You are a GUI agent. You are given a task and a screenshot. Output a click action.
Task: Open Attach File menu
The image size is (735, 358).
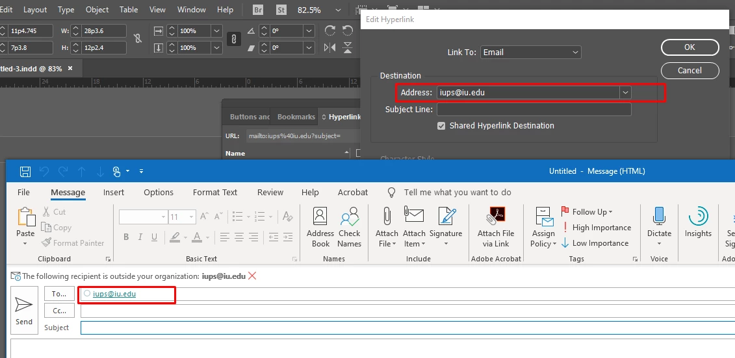tap(387, 227)
